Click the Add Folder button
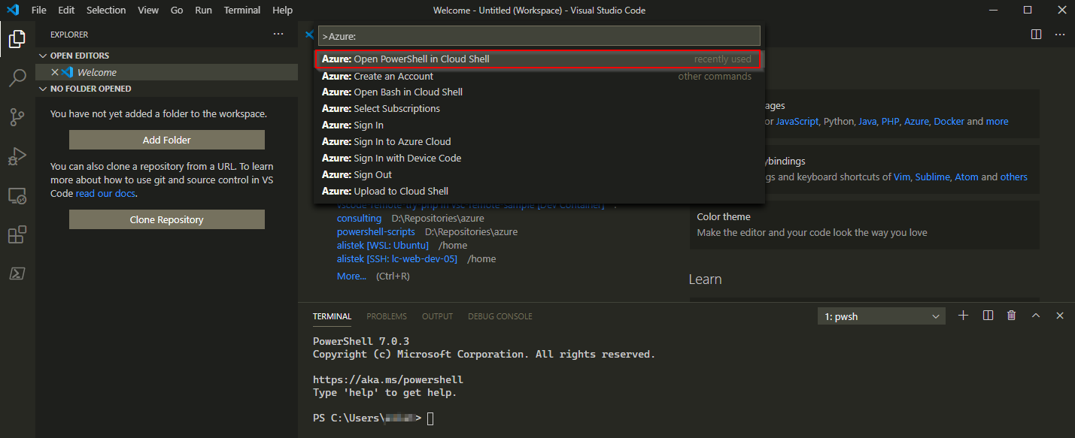This screenshot has height=438, width=1075. [167, 140]
